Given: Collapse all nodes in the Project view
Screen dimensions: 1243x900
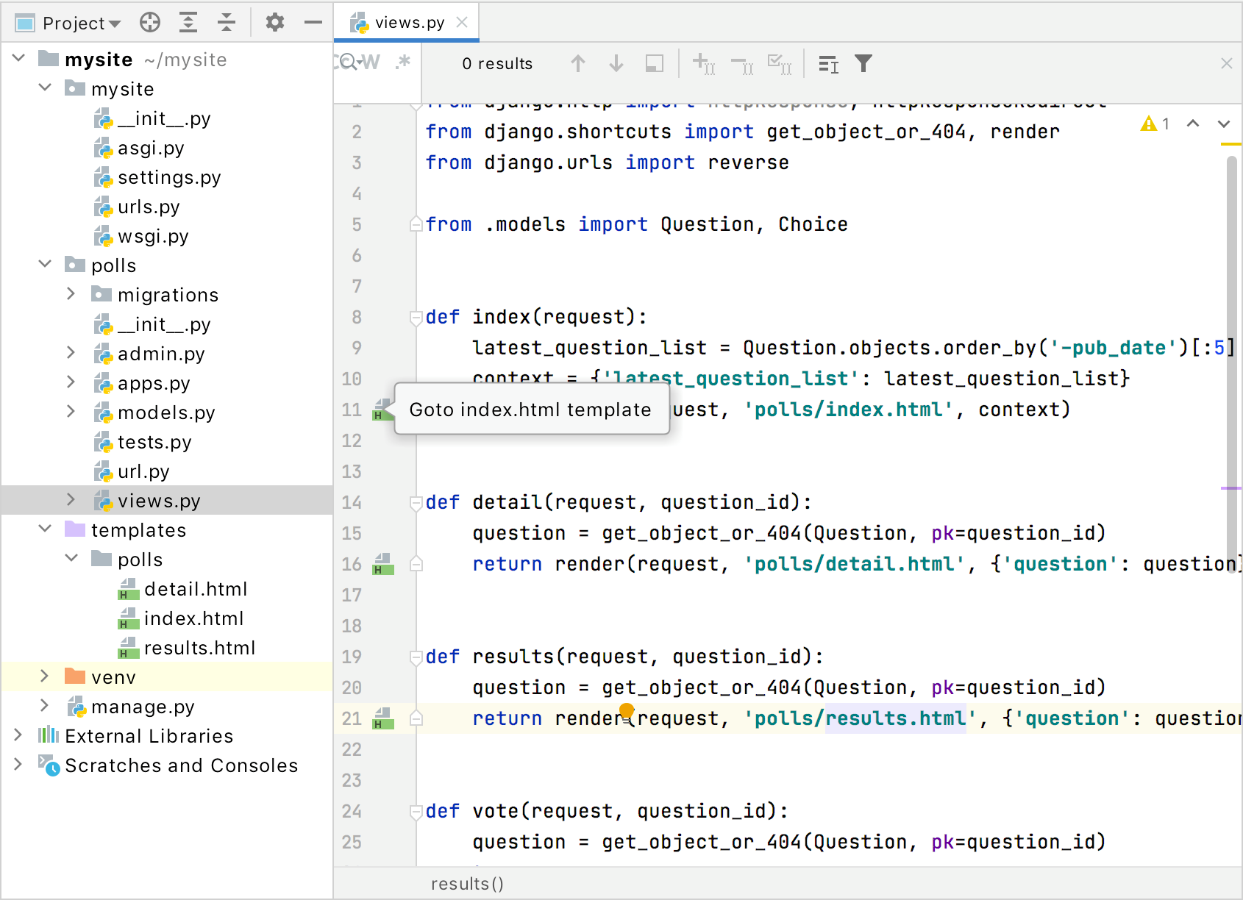Looking at the screenshot, I should pyautogui.click(x=226, y=22).
